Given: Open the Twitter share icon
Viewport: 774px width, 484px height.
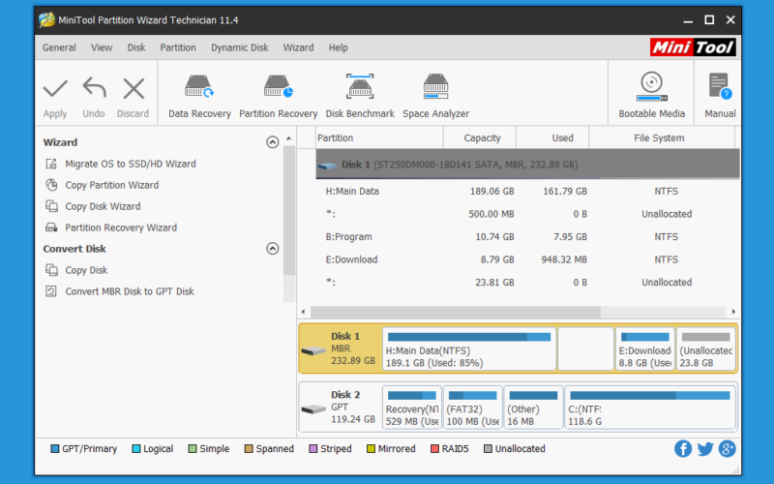Looking at the screenshot, I should coord(705,449).
